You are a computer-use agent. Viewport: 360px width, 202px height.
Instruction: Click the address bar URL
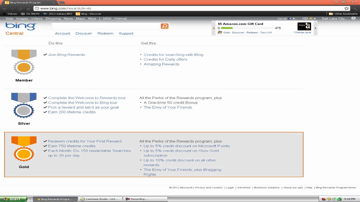tap(66, 8)
